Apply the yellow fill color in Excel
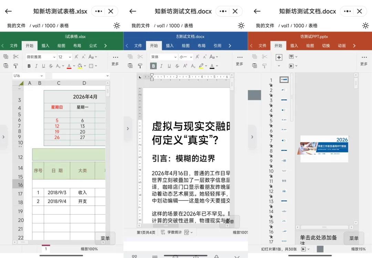Viewport: 372px width, 258px height. 80,66
